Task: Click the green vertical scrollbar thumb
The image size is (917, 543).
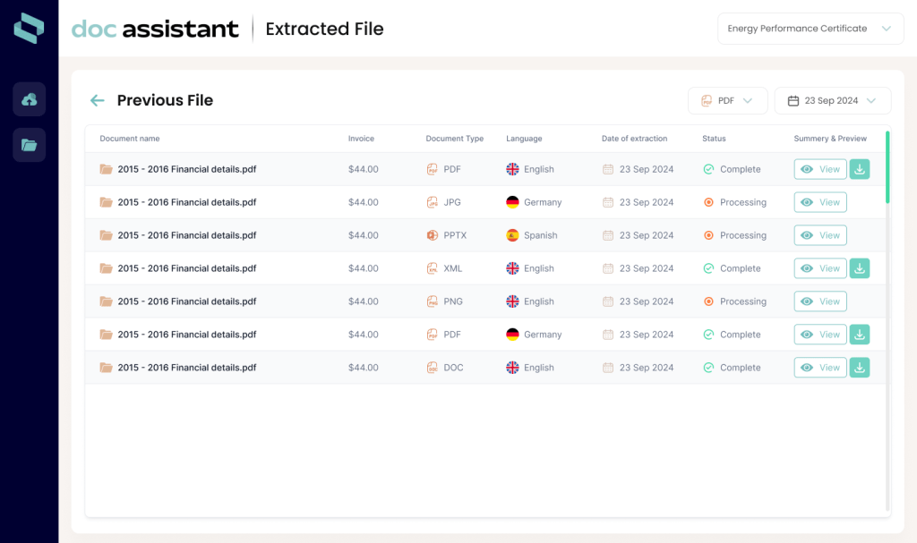Action: click(887, 167)
